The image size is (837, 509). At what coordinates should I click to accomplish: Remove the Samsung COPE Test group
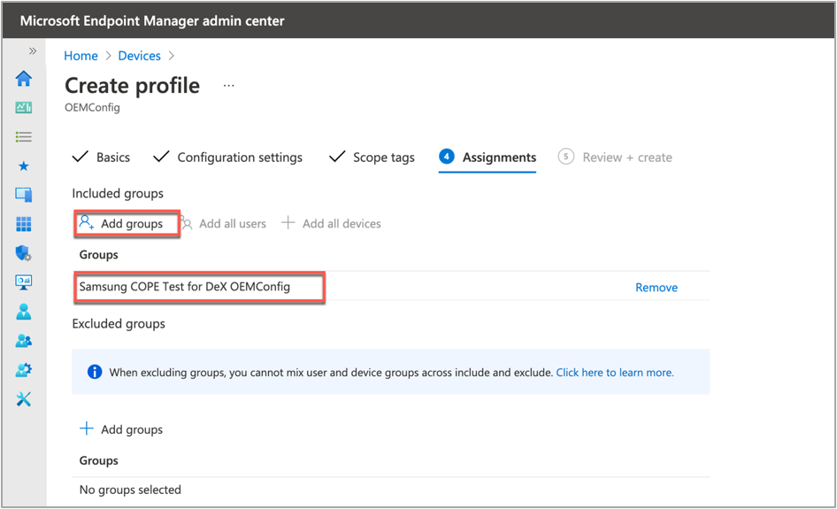[x=657, y=288]
